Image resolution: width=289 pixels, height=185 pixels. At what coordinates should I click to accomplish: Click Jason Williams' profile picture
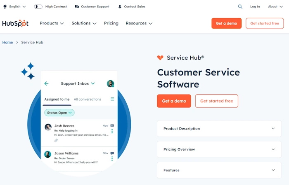[x=47, y=154]
